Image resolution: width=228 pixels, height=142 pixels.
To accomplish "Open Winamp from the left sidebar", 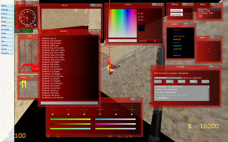I will point(7,29).
